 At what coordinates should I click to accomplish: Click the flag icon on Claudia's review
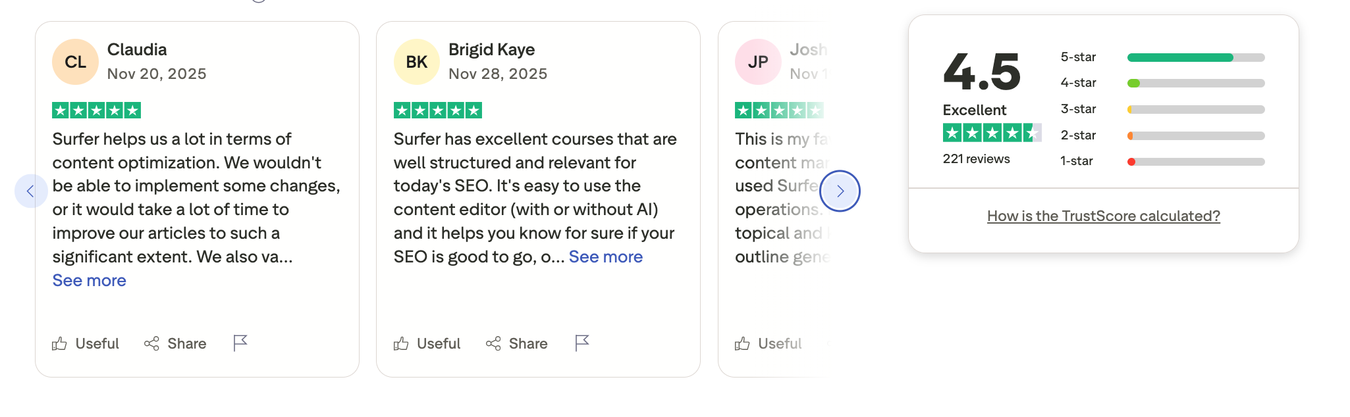[240, 342]
